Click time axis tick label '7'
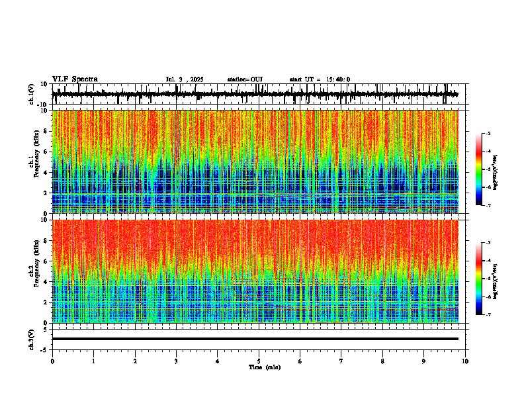The height and width of the screenshot is (405, 524). 341,361
